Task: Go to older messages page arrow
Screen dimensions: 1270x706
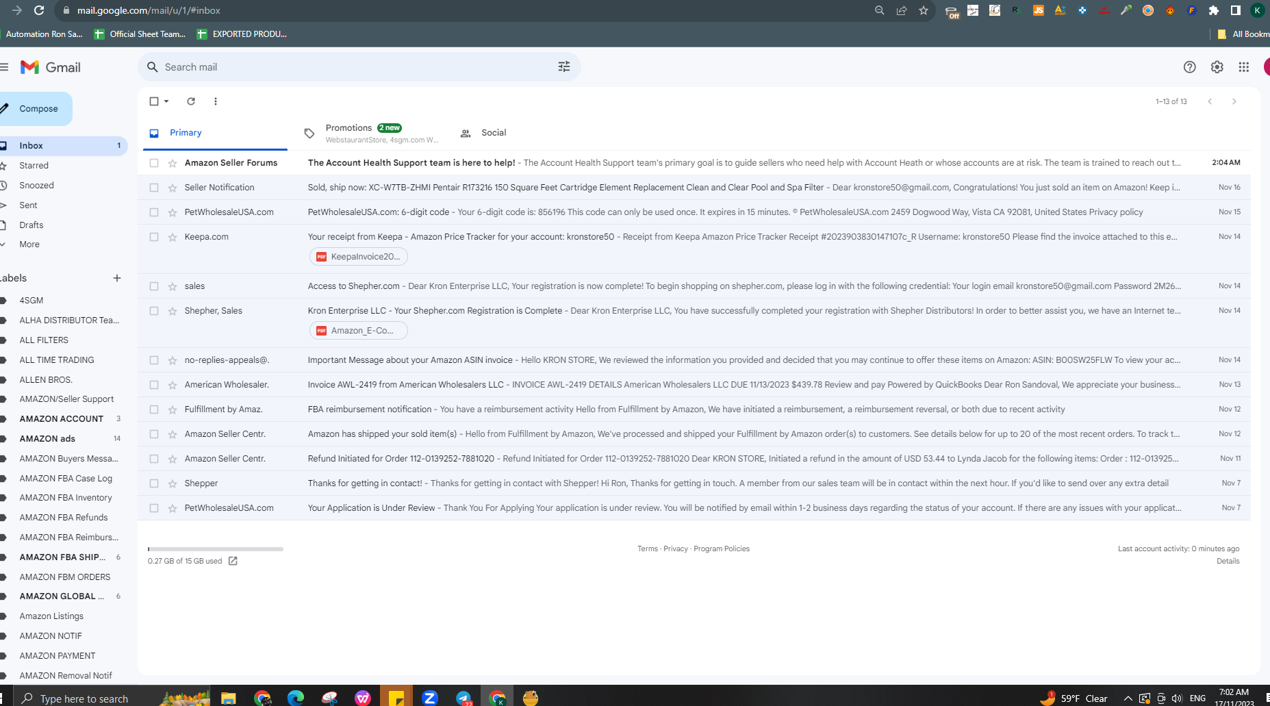Action: pos(1234,101)
